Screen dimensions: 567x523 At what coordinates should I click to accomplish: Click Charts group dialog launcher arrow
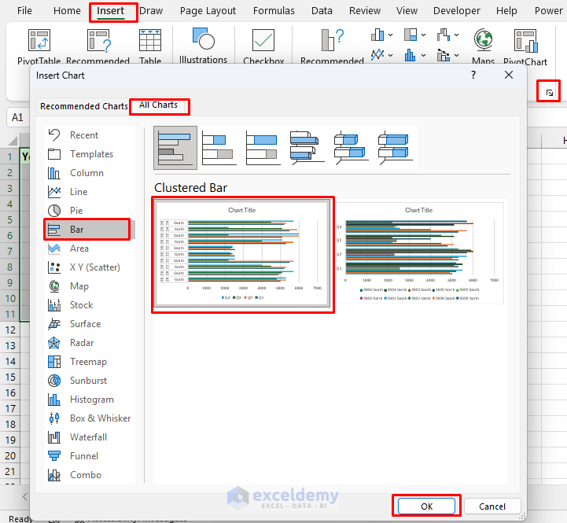[549, 93]
